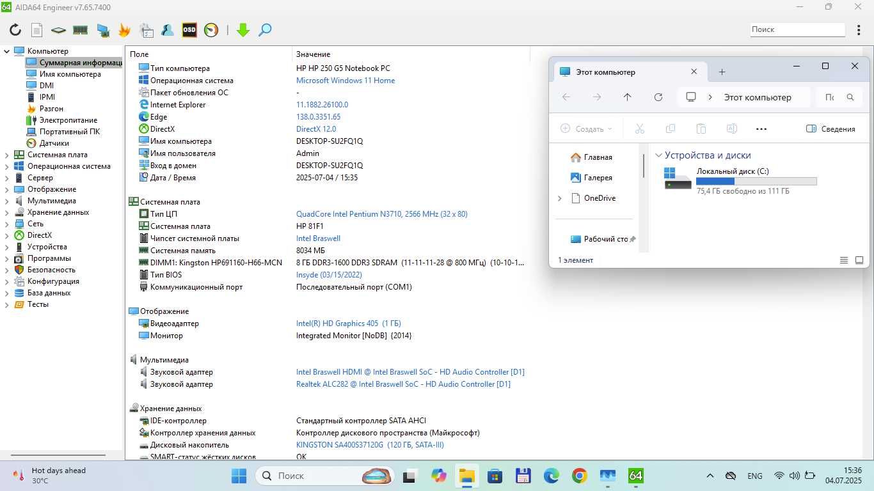Open the CPU chip tool in AIDA64 toolbar
The width and height of the screenshot is (874, 491).
(x=58, y=30)
